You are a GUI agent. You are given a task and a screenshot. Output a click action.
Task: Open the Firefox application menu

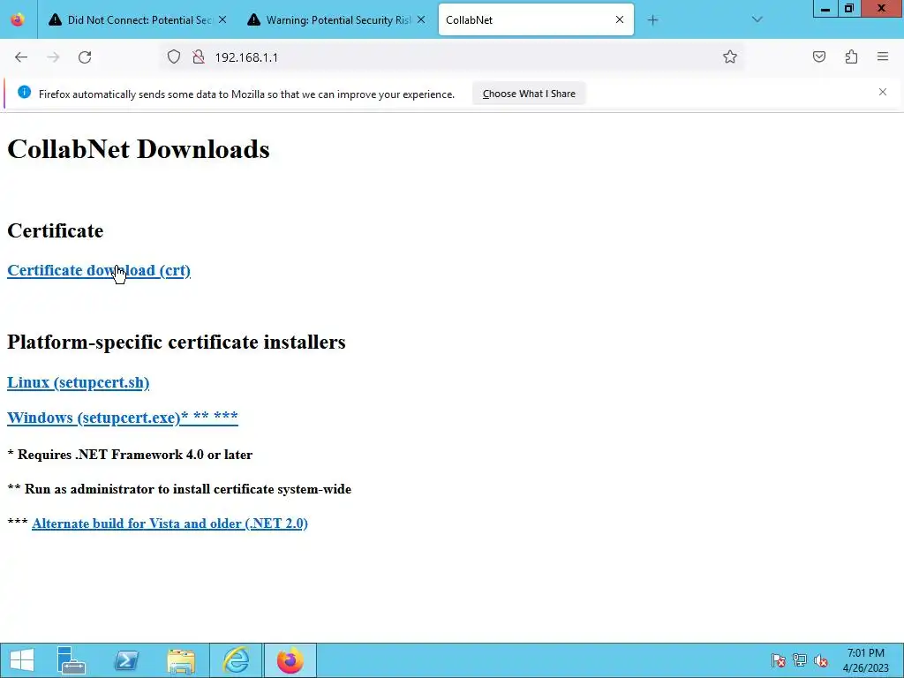pyautogui.click(x=883, y=56)
